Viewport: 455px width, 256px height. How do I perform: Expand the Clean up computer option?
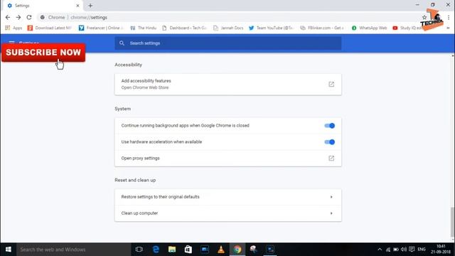pos(227,213)
